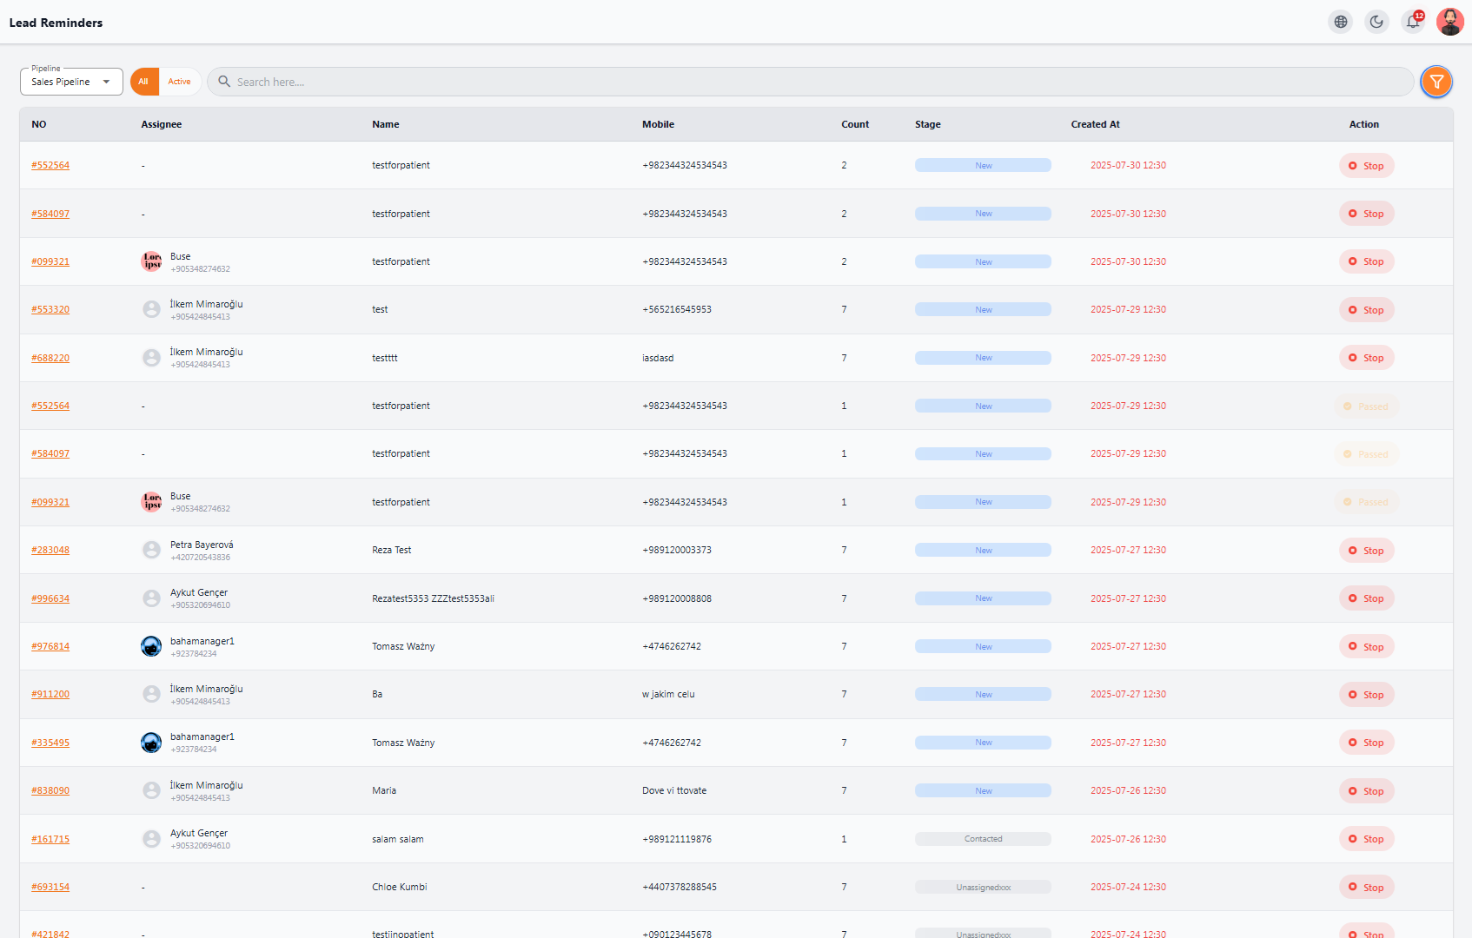Stop the reminder for Chloe Kumbi
The height and width of the screenshot is (938, 1472).
pos(1366,888)
